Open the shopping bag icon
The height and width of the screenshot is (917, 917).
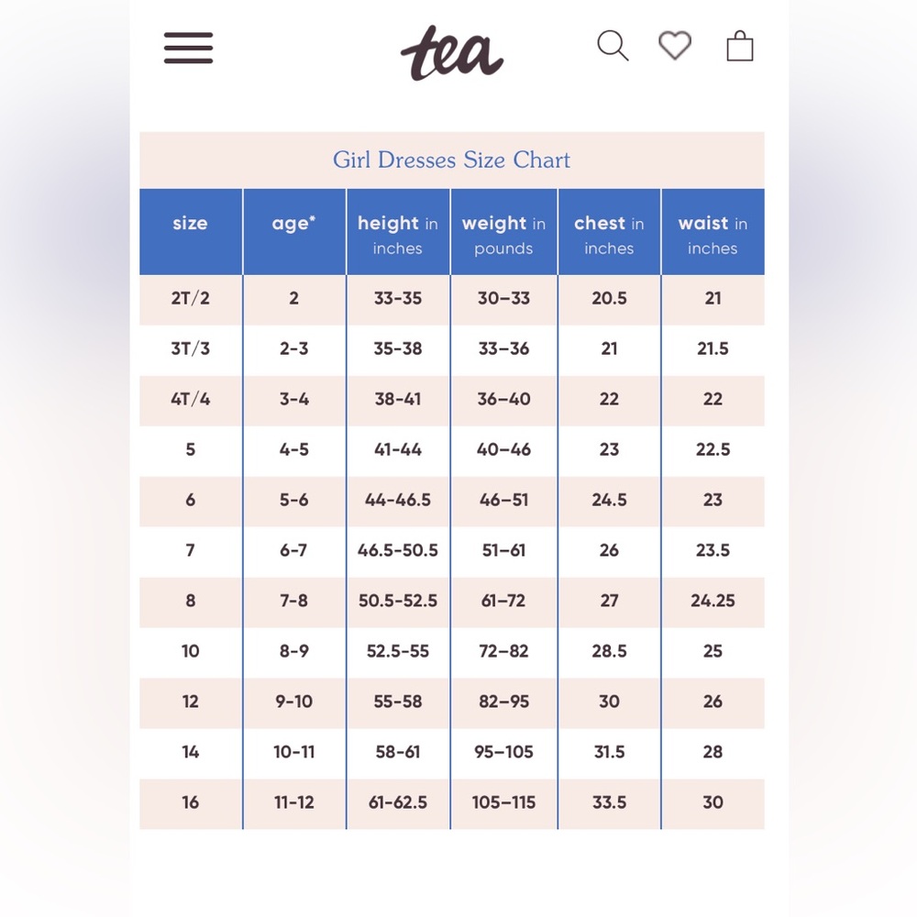point(740,46)
